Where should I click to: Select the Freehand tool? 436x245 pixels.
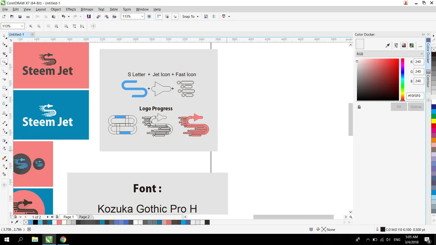click(x=4, y=71)
